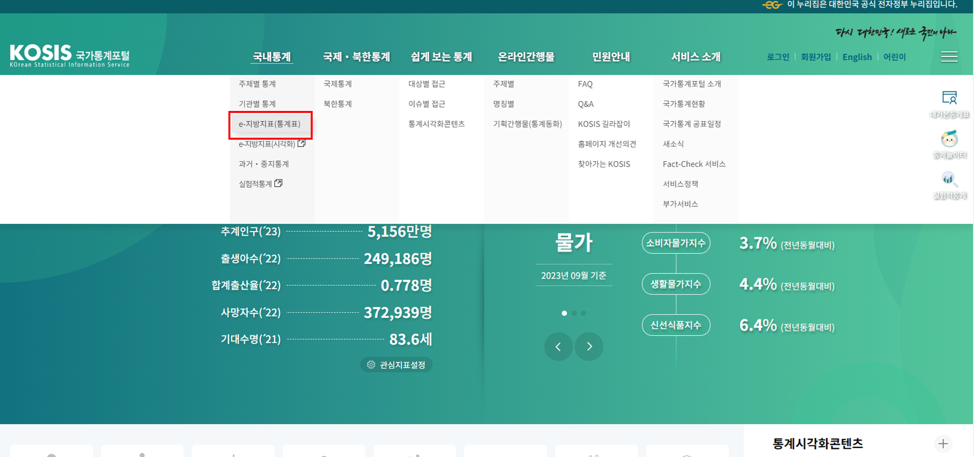Click the KOSIS 국가통계포털 logo
This screenshot has height=457, width=974.
tap(70, 55)
